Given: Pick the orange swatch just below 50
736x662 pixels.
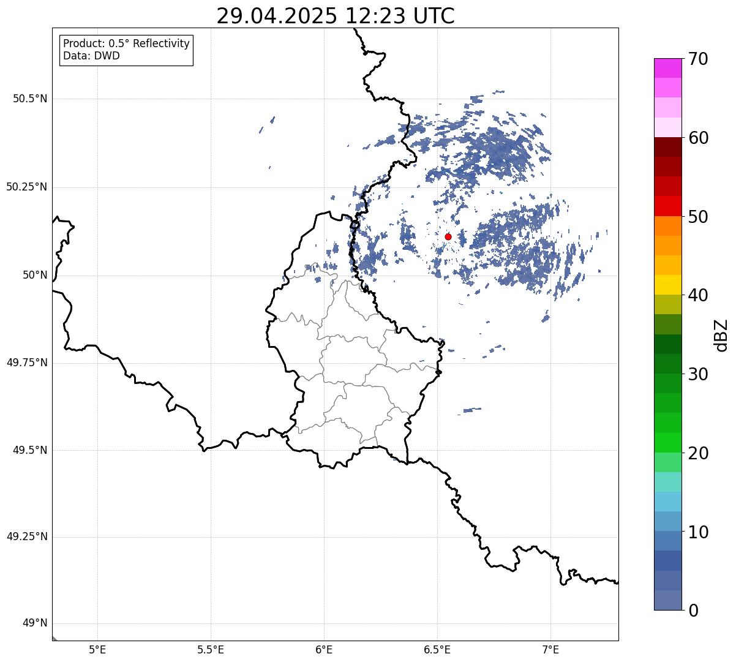Looking at the screenshot, I should point(667,226).
